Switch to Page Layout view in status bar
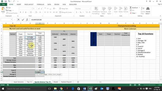The height and width of the screenshot is (91, 162). coord(135,85)
